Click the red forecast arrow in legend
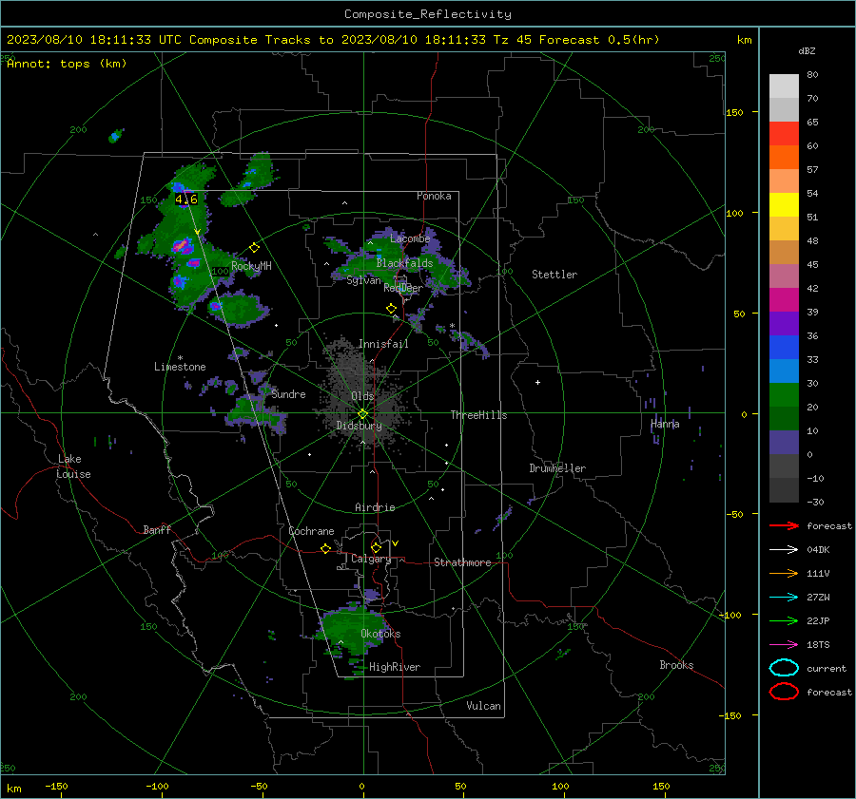Image resolution: width=856 pixels, height=799 pixels. 784,525
